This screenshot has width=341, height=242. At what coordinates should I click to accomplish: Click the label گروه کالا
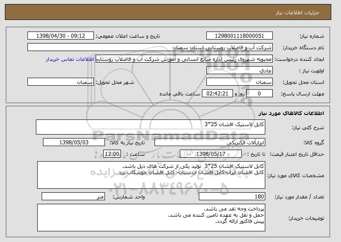[314, 143]
